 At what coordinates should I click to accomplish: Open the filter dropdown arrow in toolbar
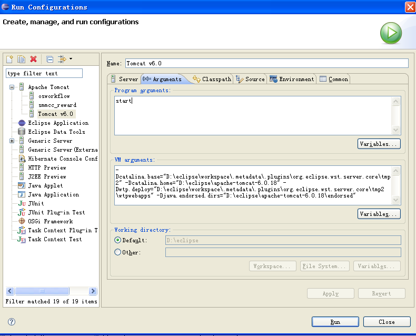pos(71,58)
